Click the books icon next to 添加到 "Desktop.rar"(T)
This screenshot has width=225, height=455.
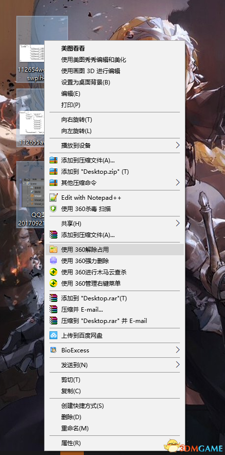coord(53,298)
